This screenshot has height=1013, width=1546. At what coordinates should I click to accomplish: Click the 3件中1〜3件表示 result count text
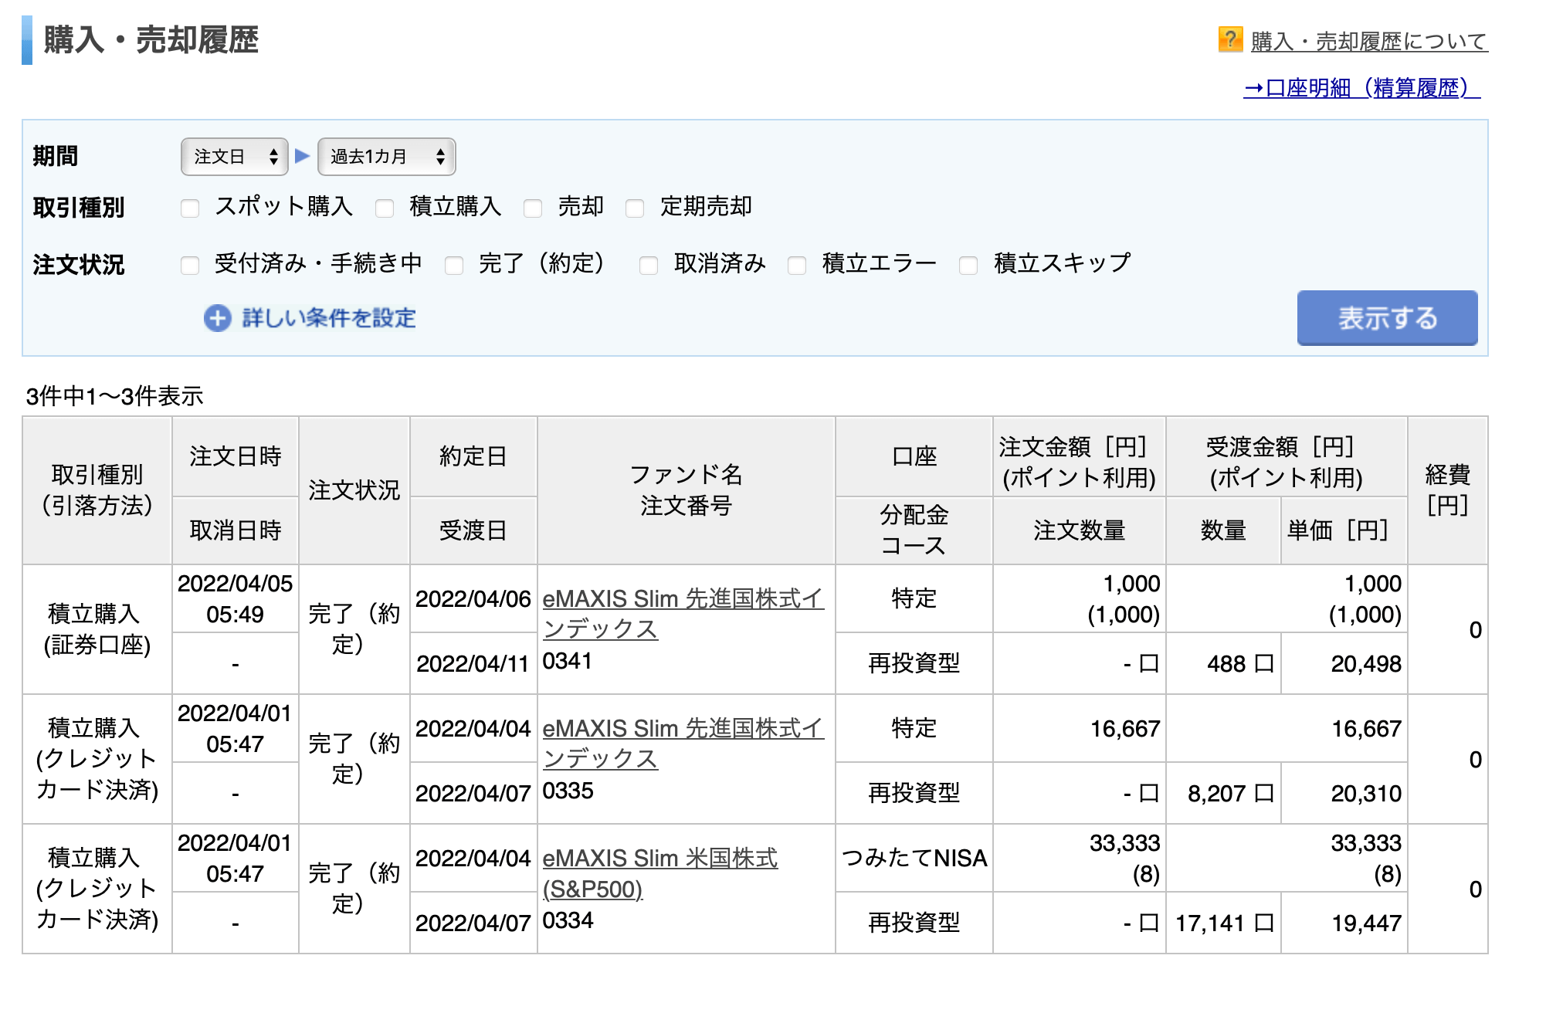(x=114, y=396)
